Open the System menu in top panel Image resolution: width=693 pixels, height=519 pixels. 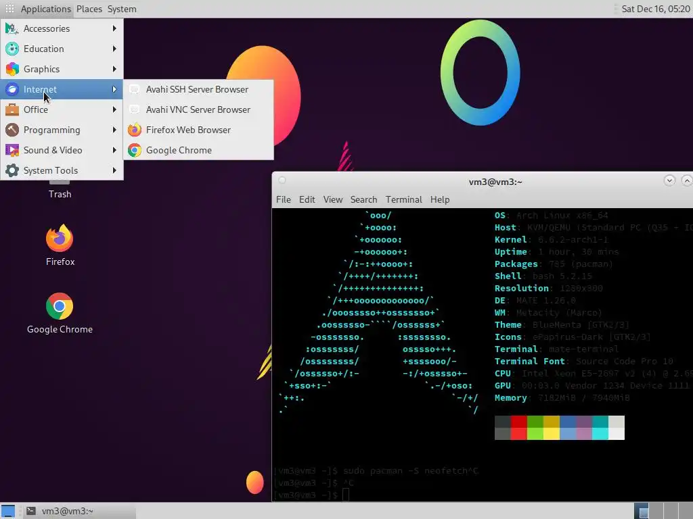coord(122,9)
